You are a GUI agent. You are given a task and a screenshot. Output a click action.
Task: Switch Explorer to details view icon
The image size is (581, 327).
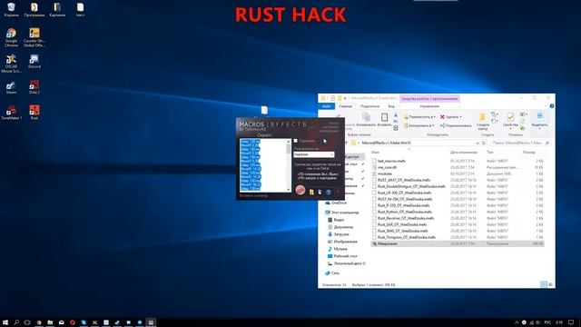pos(544,284)
